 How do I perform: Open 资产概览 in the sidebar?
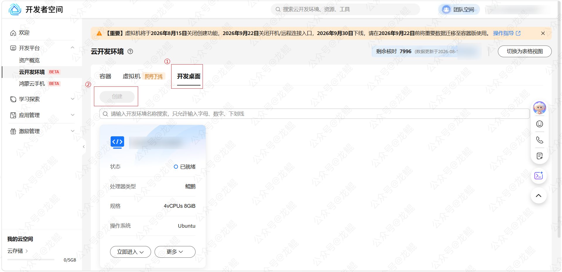[29, 60]
